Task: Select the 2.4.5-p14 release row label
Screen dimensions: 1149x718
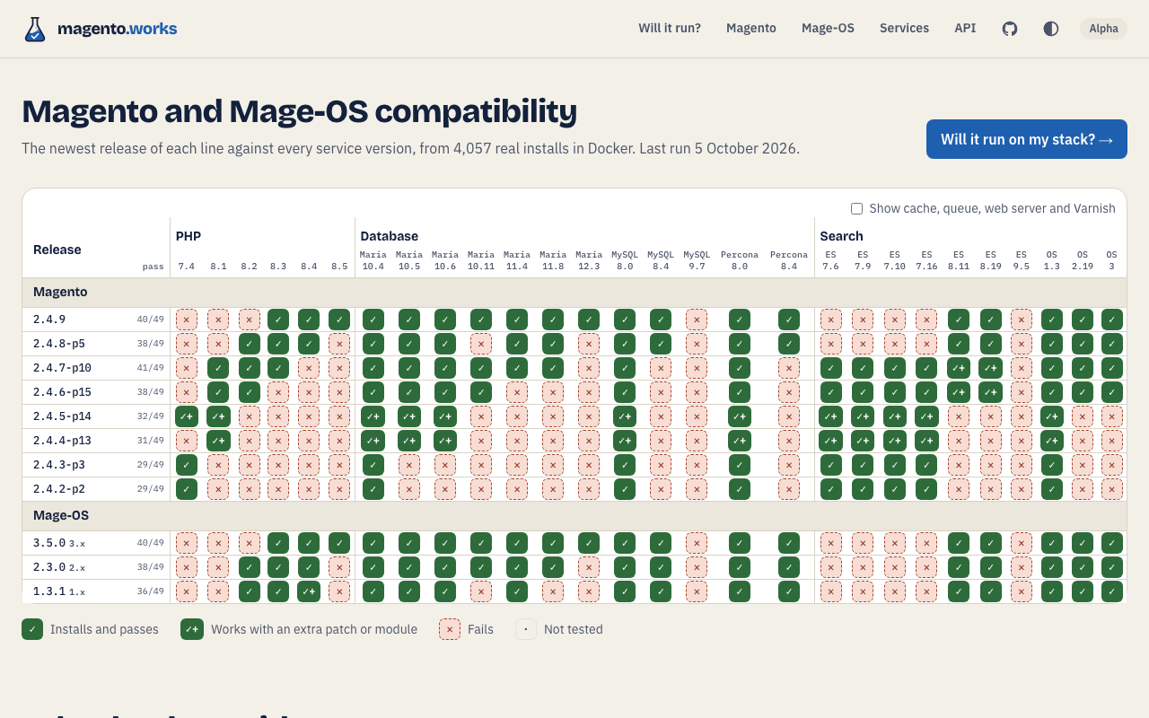Action: point(62,416)
